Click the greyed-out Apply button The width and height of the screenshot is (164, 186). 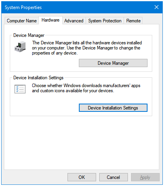(145, 177)
